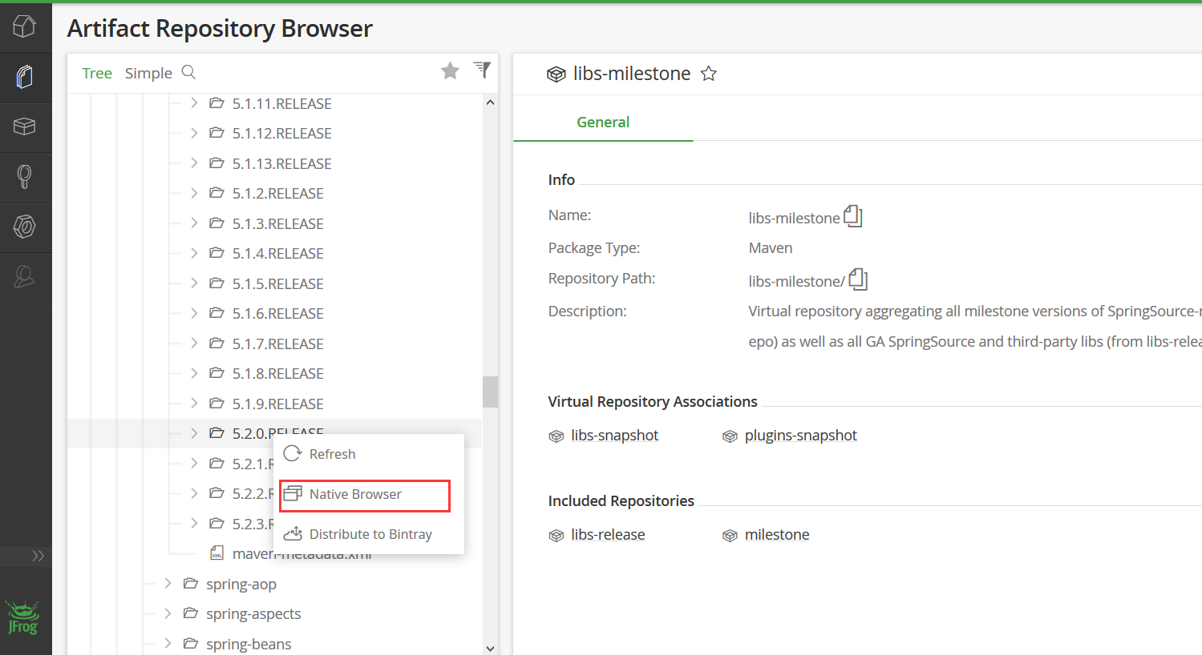
Task: Click the maven-metadata.xml file icon
Action: coord(217,553)
